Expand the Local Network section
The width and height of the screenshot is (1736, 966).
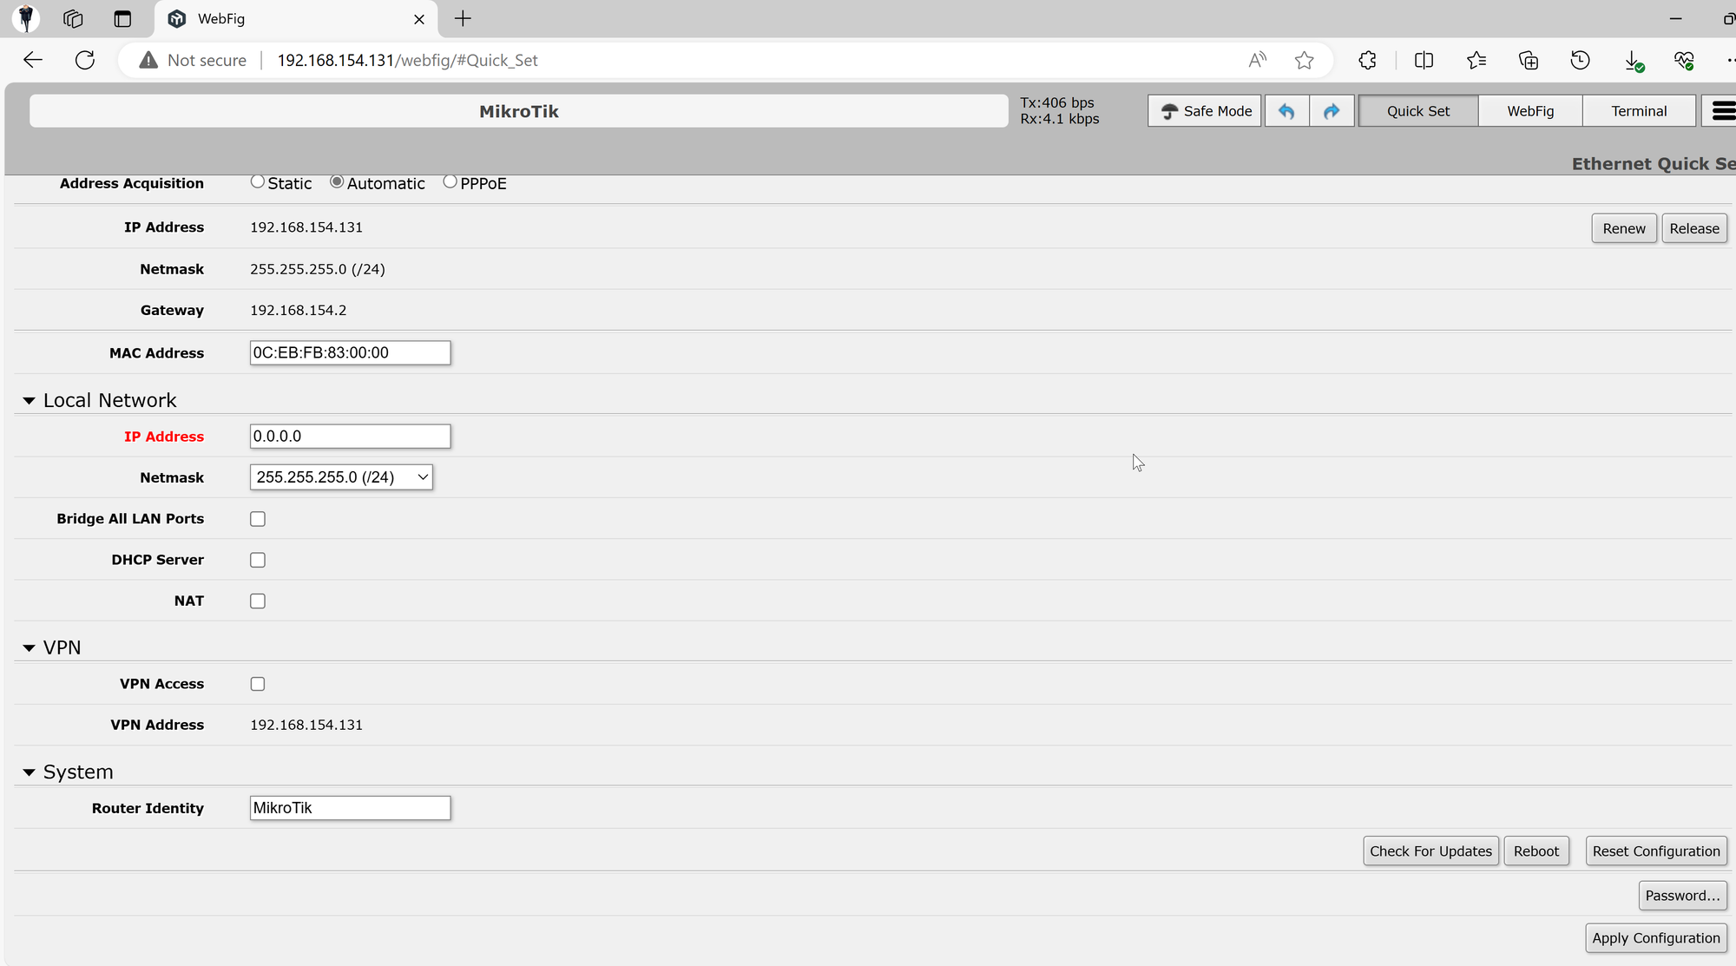28,400
